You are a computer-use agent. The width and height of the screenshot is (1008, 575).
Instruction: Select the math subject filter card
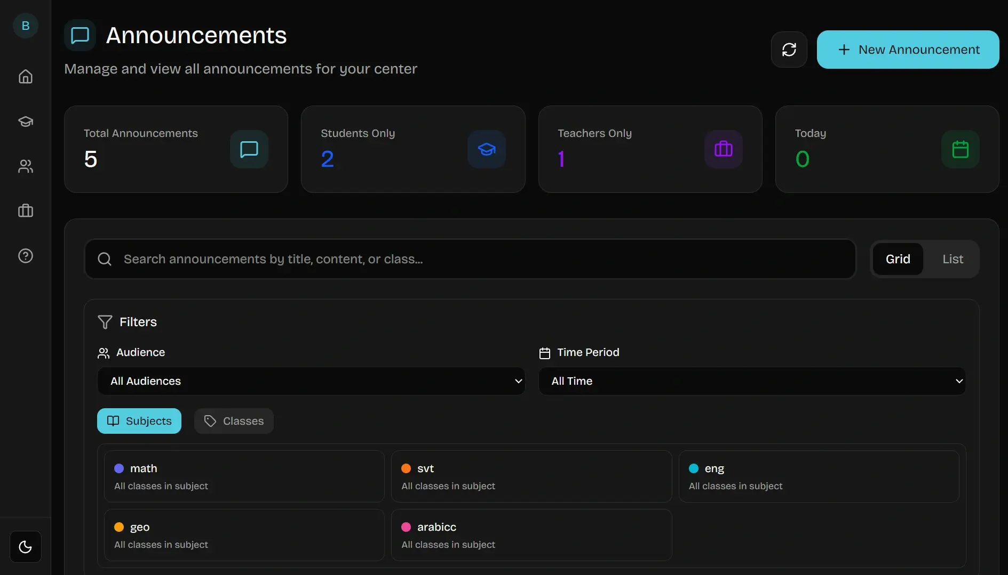pos(244,476)
